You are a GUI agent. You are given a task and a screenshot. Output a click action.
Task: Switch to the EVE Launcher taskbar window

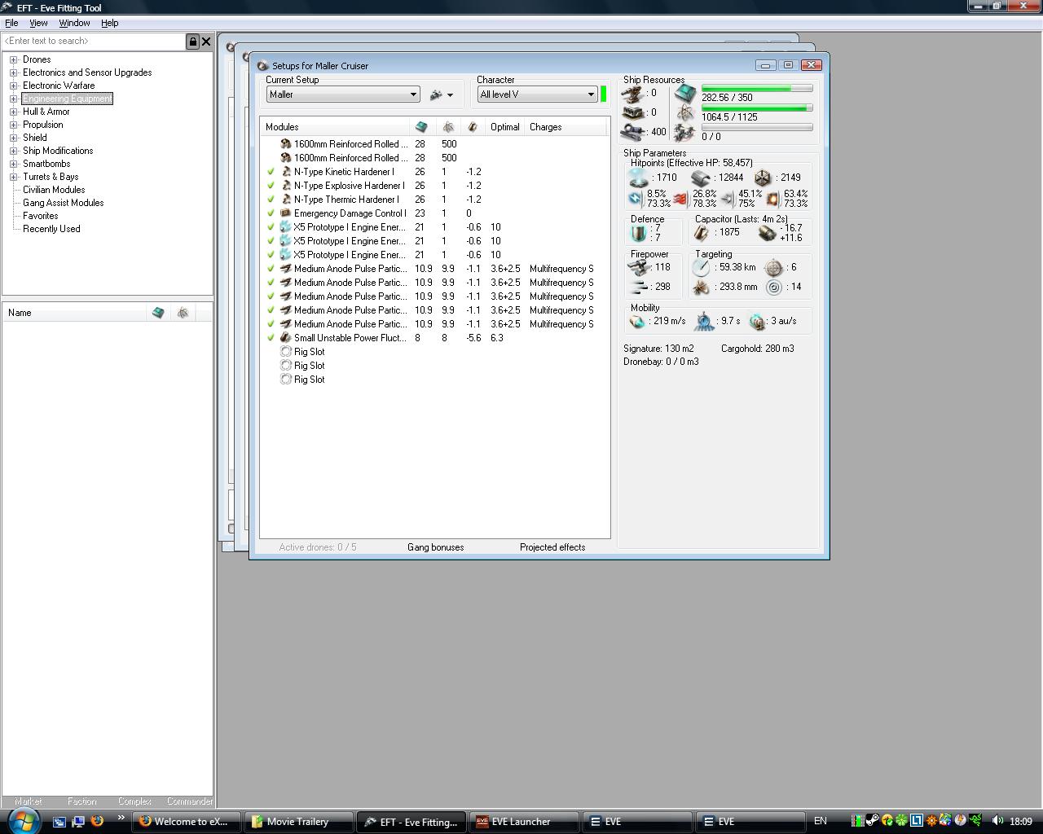coord(525,822)
